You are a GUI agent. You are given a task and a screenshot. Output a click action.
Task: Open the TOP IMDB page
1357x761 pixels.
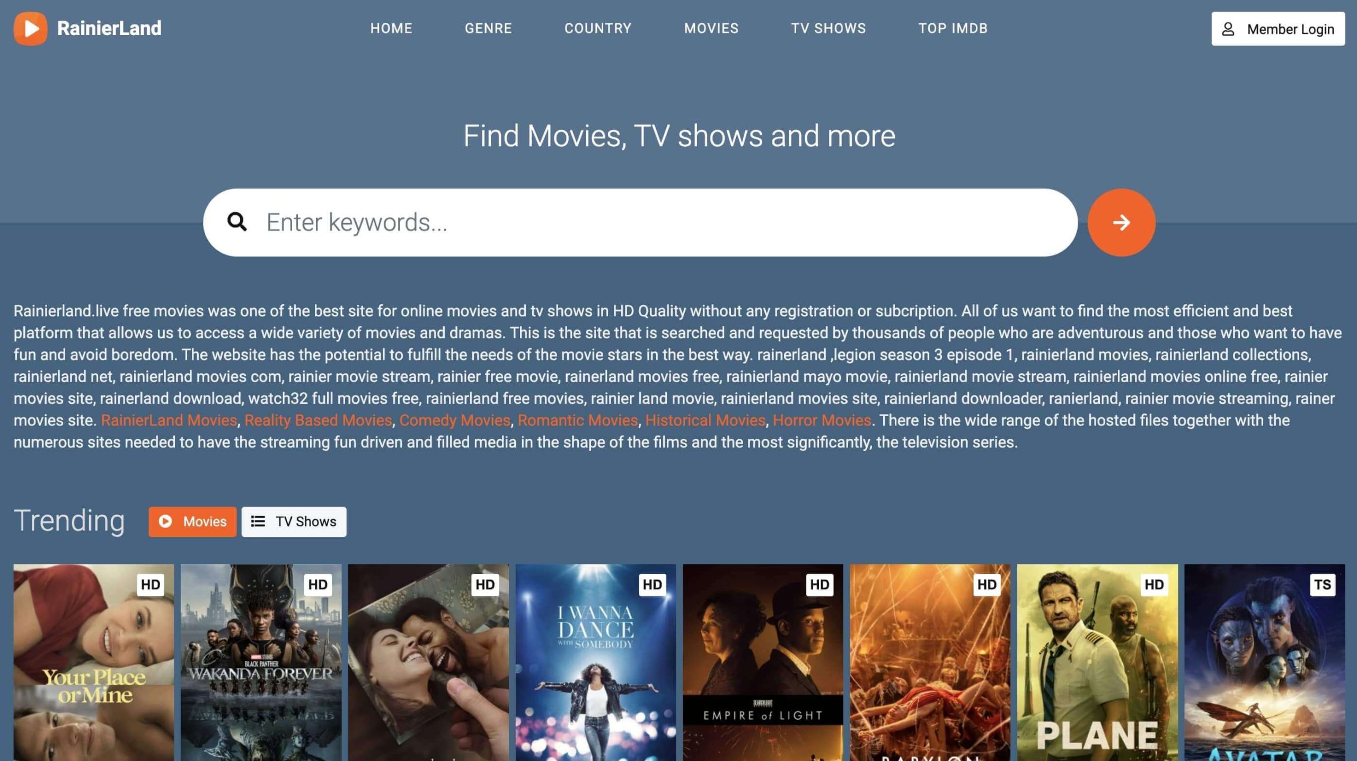point(953,29)
